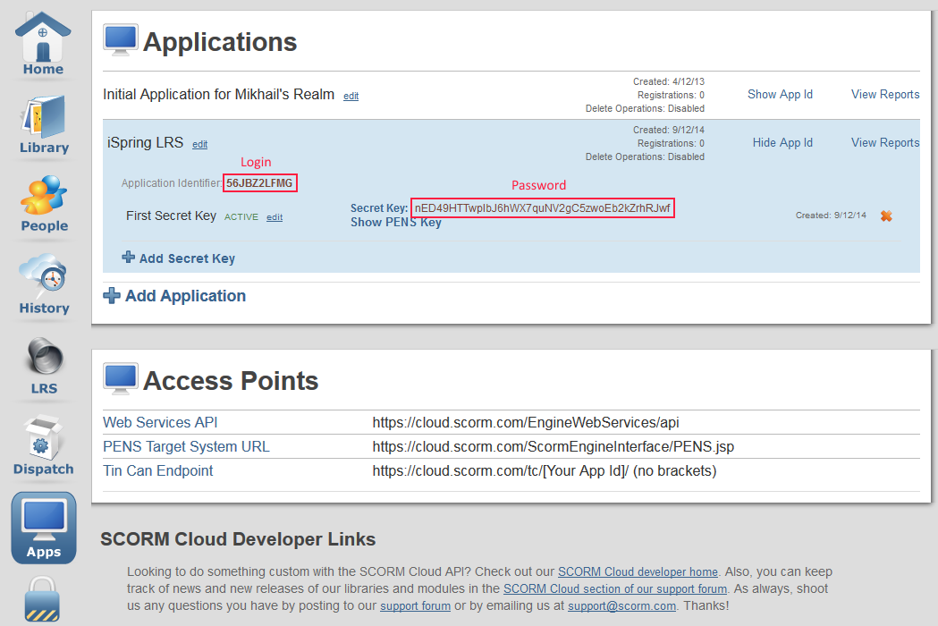The height and width of the screenshot is (626, 938).
Task: Open the Dispatch box icon
Action: pos(43,444)
